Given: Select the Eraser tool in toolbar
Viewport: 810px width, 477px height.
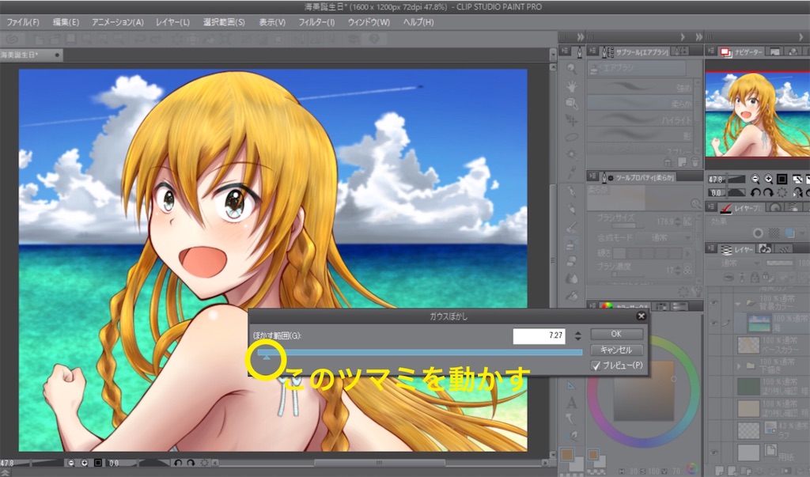Looking at the screenshot, I should coord(571,261).
